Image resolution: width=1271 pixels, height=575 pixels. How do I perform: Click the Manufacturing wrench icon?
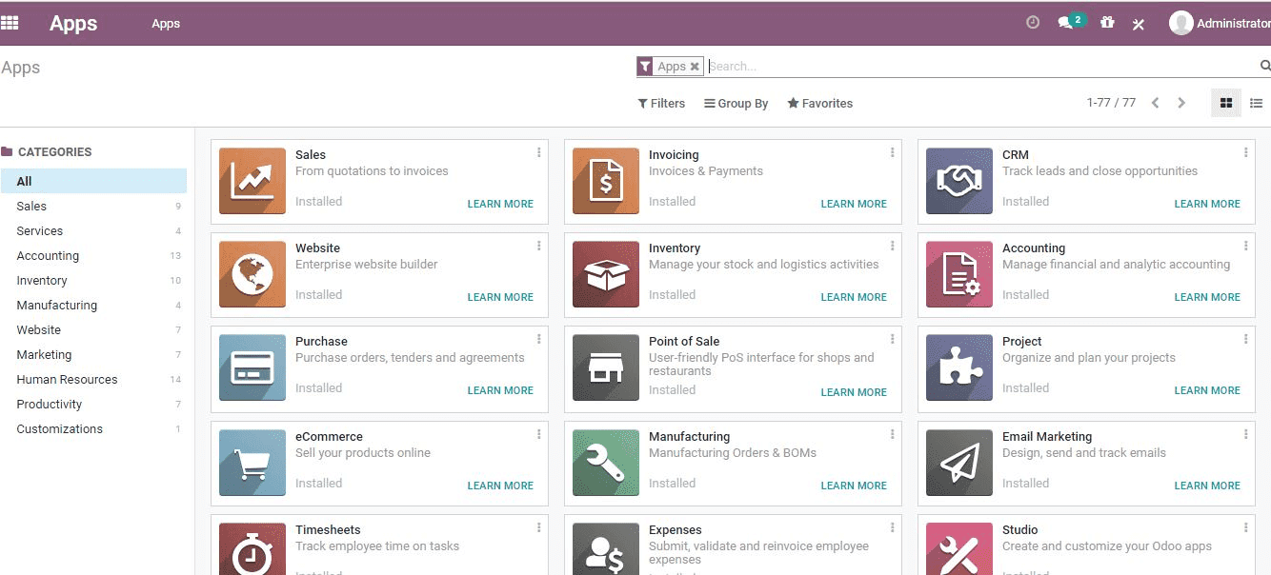click(606, 463)
